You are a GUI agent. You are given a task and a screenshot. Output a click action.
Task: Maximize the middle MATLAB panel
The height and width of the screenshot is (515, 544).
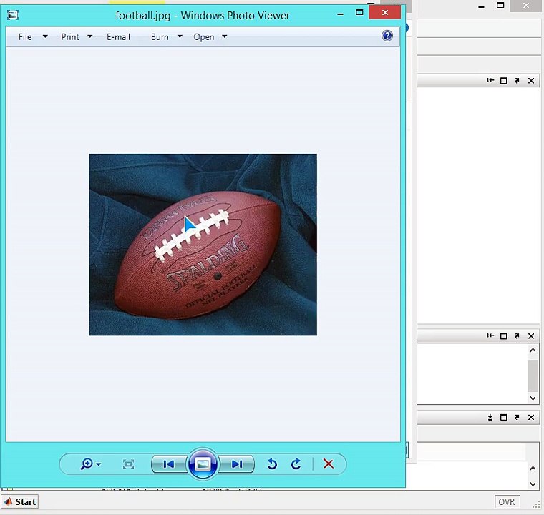[504, 336]
